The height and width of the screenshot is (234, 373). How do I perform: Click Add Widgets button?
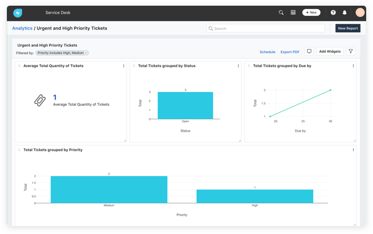tap(330, 52)
